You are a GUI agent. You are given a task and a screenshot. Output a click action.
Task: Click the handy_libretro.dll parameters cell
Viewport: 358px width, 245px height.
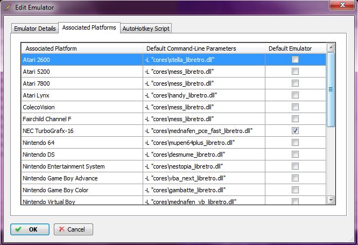point(204,95)
